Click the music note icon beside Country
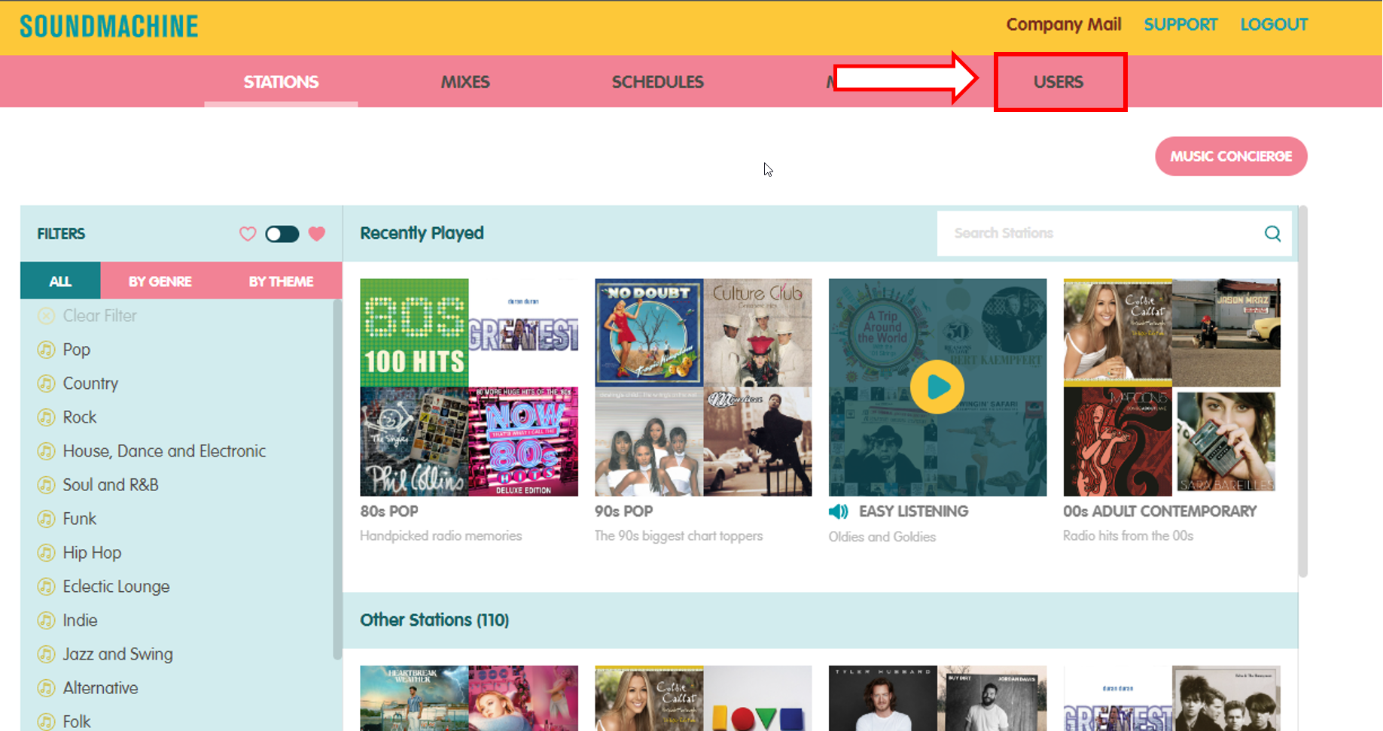This screenshot has height=731, width=1383. [x=46, y=384]
